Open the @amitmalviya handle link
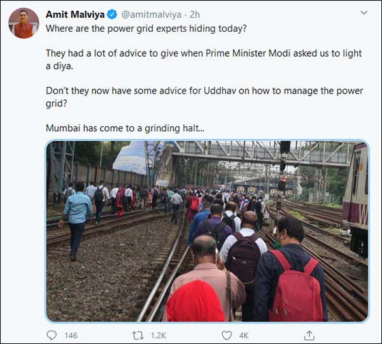The image size is (382, 344). (152, 14)
